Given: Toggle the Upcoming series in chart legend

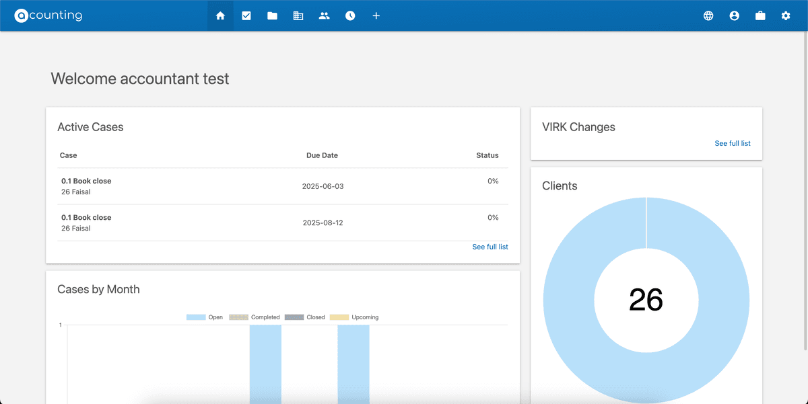Looking at the screenshot, I should point(354,317).
